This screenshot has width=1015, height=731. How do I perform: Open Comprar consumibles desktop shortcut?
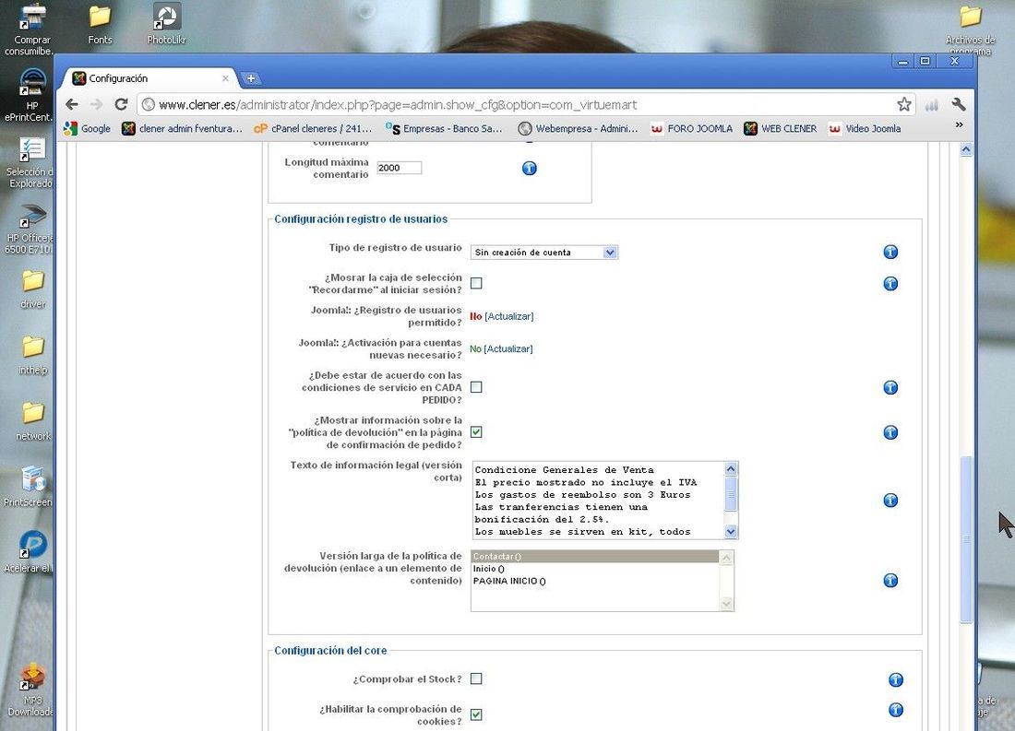pyautogui.click(x=30, y=29)
